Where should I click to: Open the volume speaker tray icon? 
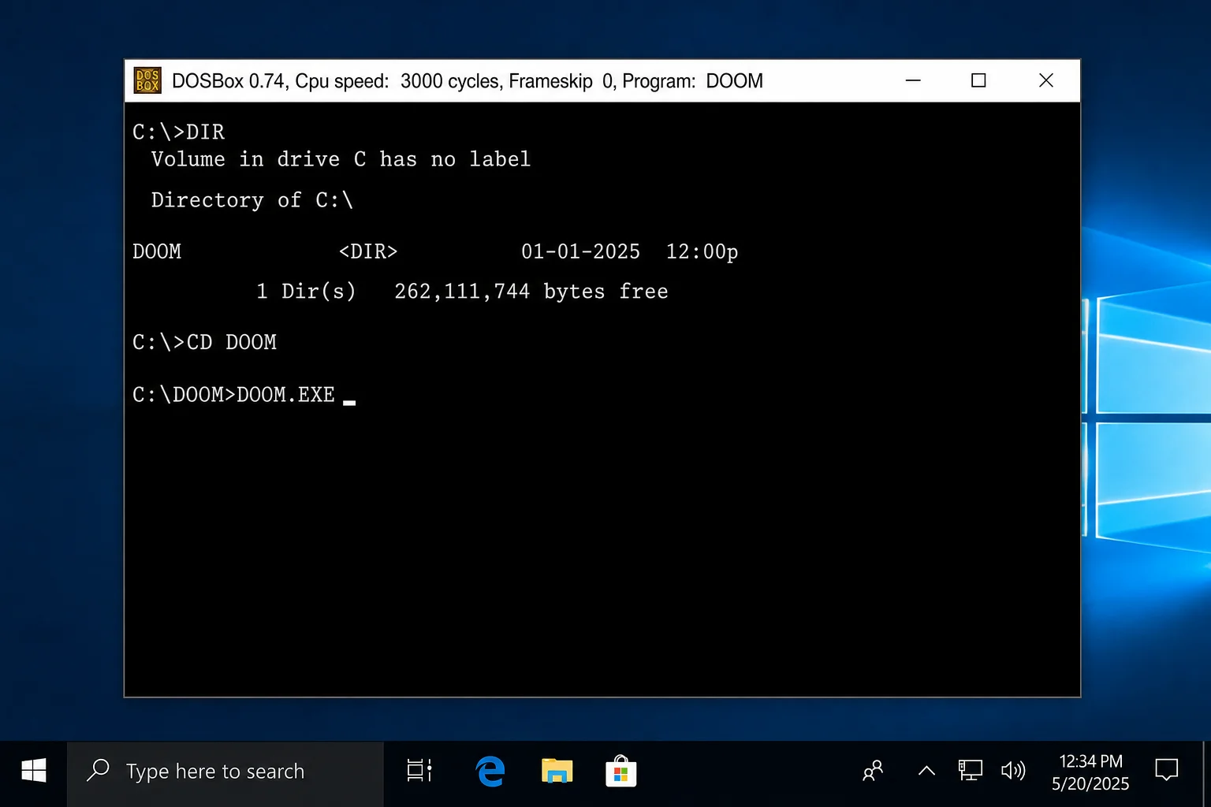point(1013,770)
